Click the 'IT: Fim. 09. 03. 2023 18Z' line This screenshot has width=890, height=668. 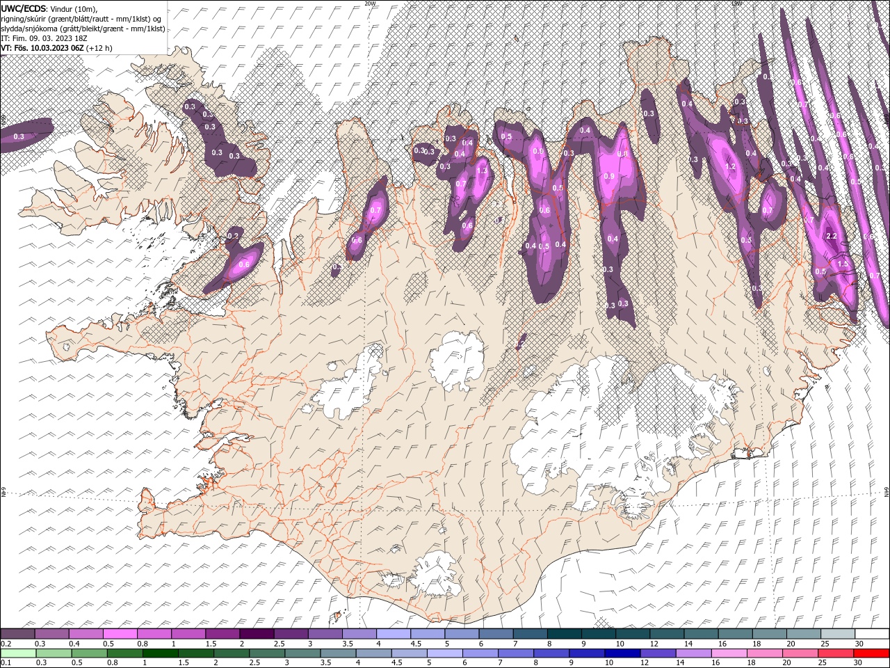[x=44, y=38]
